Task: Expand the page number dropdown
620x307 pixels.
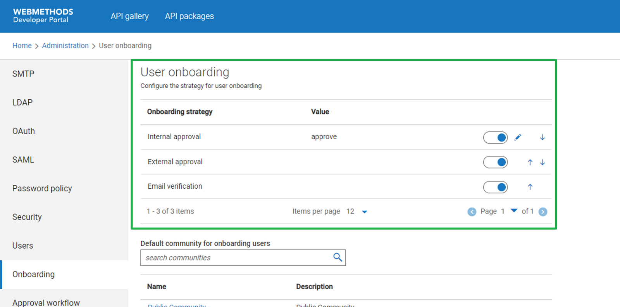Action: coord(514,211)
